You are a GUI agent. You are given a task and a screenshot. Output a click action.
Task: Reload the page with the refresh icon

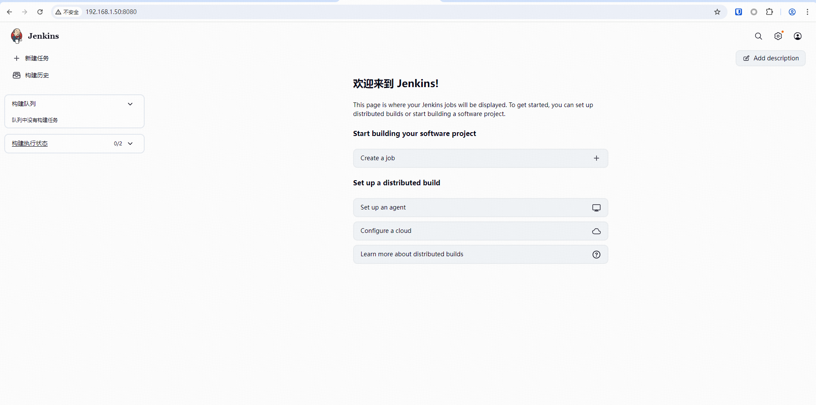click(40, 12)
